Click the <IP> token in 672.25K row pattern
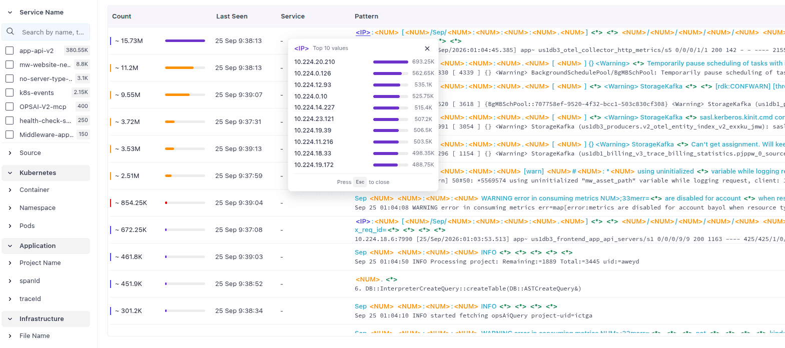The image size is (785, 348). (363, 221)
